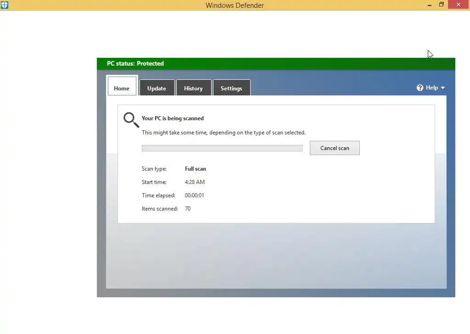
Task: Switch to the Home tab
Action: coord(122,86)
